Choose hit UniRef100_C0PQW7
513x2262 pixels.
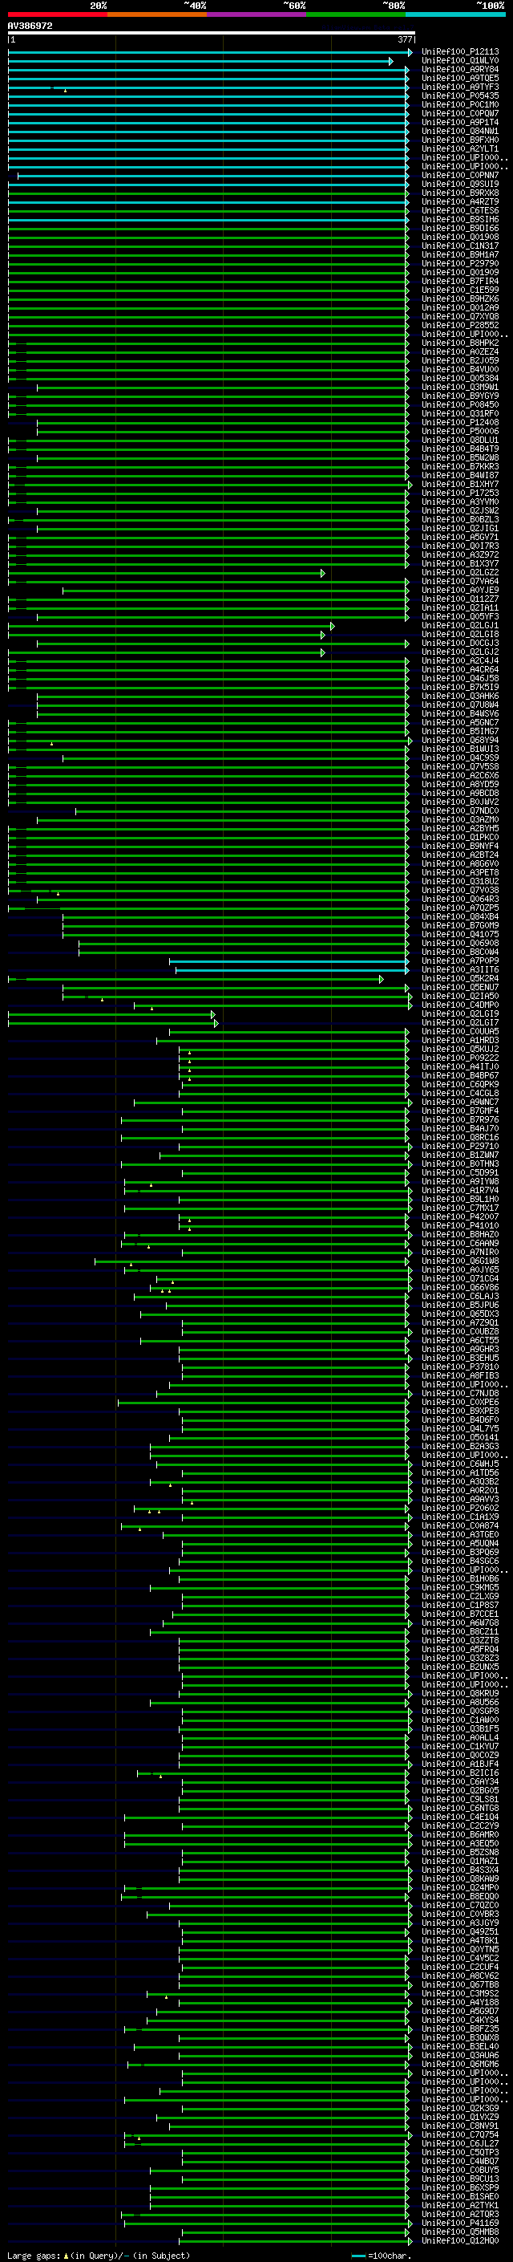click(460, 113)
